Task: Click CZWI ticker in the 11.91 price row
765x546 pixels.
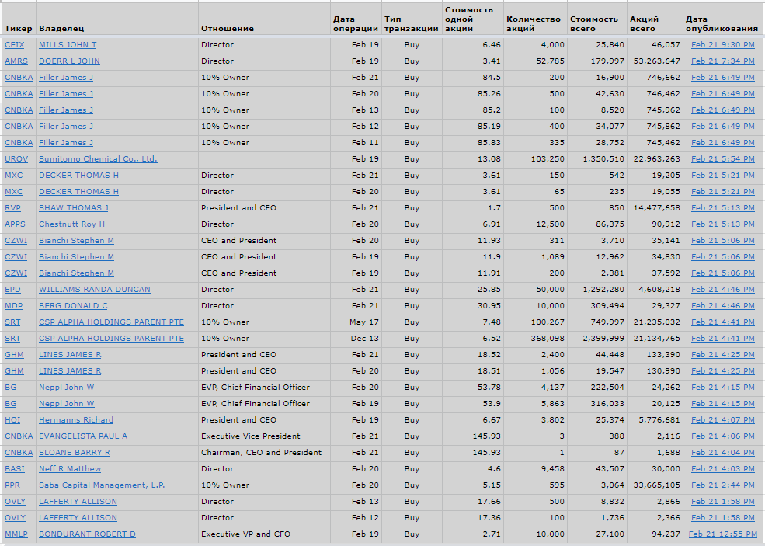Action: pyautogui.click(x=16, y=273)
